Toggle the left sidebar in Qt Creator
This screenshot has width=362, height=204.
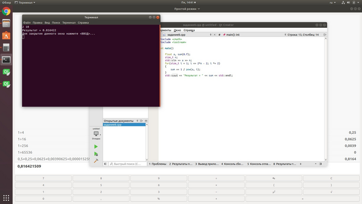(x=106, y=164)
